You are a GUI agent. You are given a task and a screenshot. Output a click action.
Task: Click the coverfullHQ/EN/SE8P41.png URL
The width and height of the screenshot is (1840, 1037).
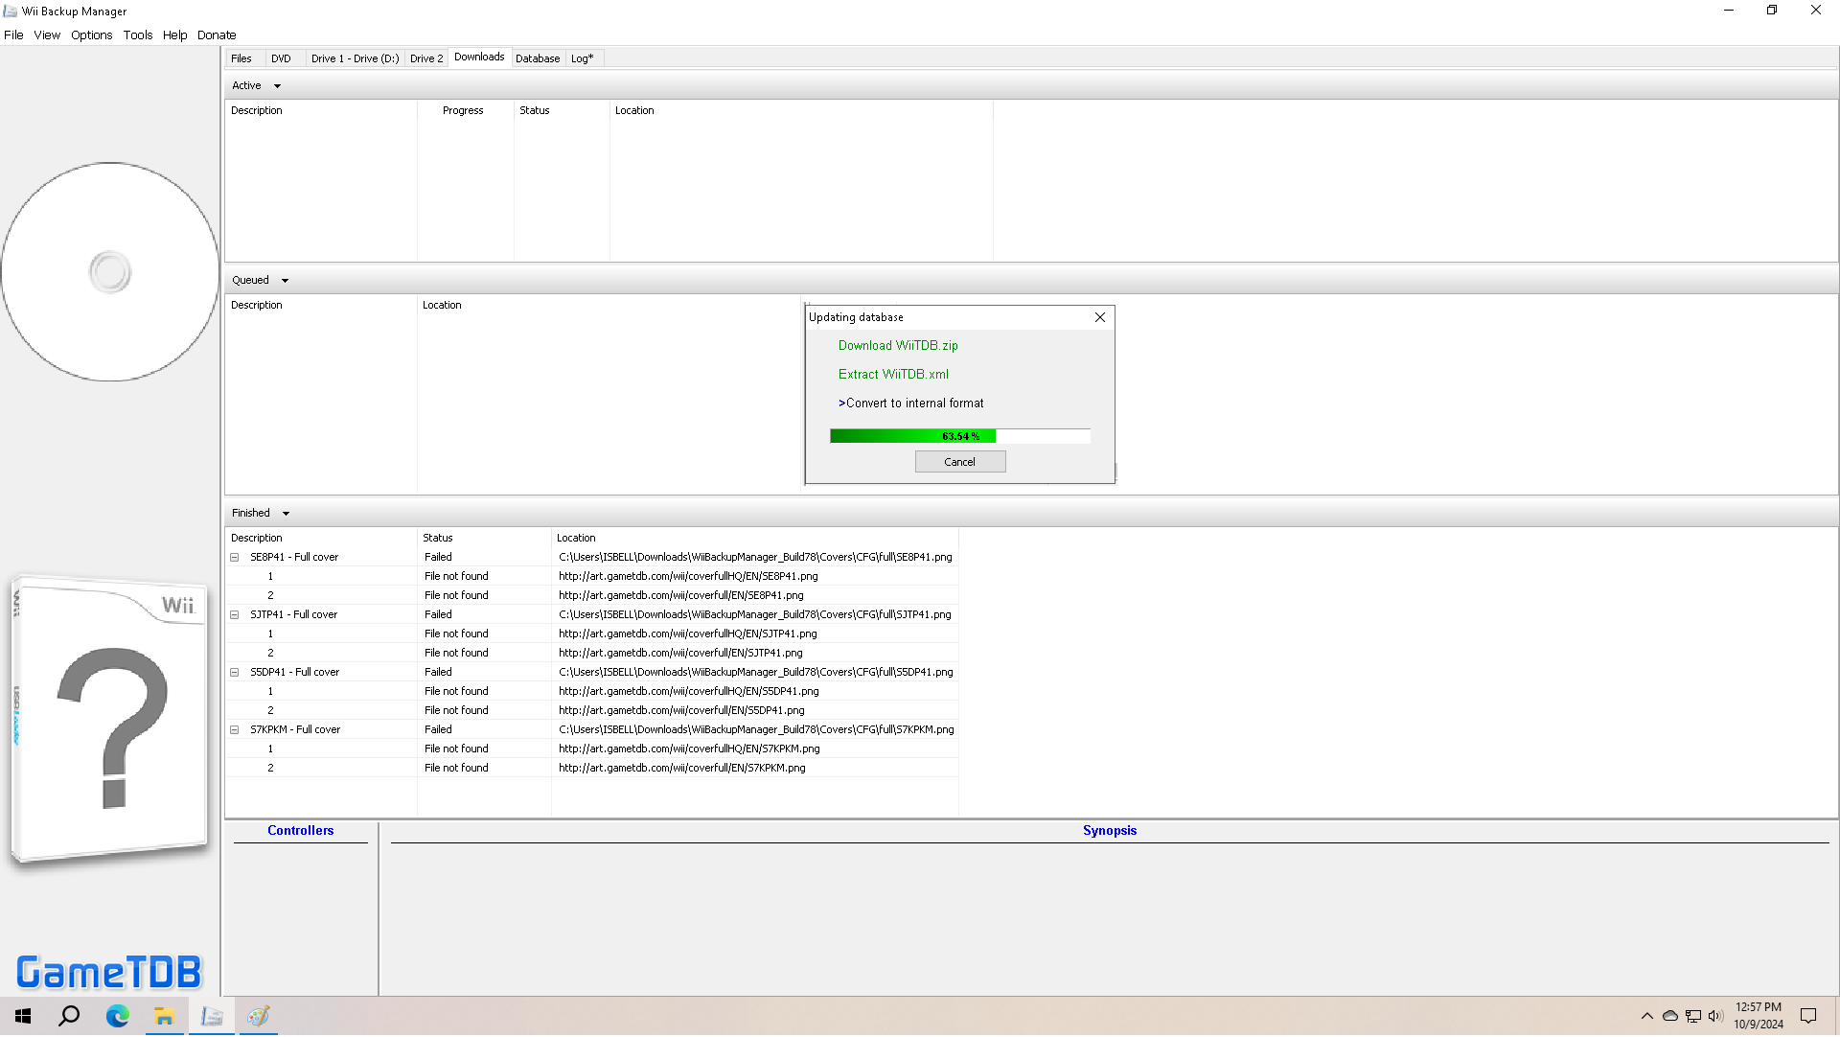point(688,577)
